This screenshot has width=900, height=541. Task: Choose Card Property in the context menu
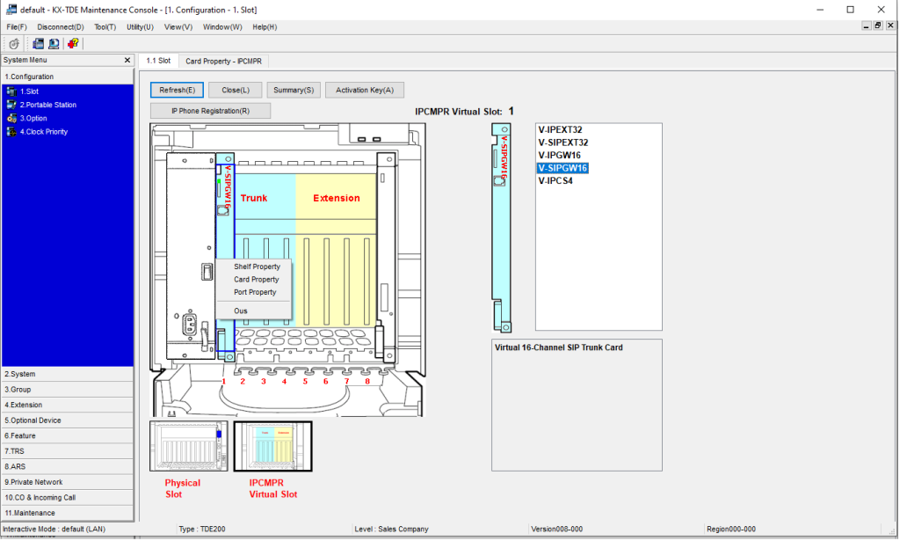point(257,280)
